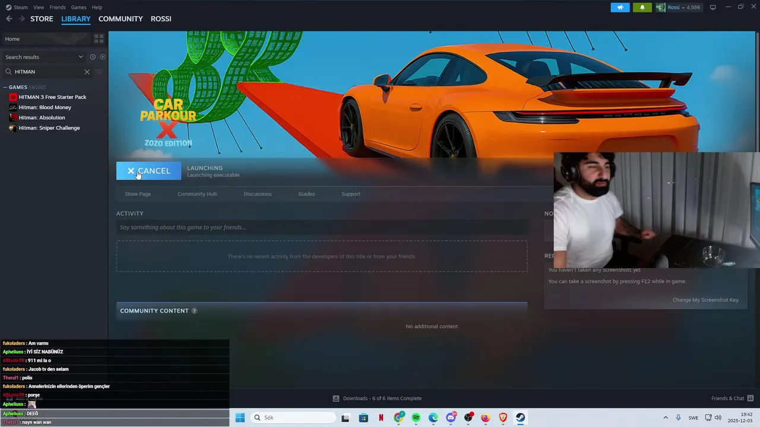The image size is (760, 427).
Task: Switch to Big Picture mode monitor icon
Action: coord(712,7)
